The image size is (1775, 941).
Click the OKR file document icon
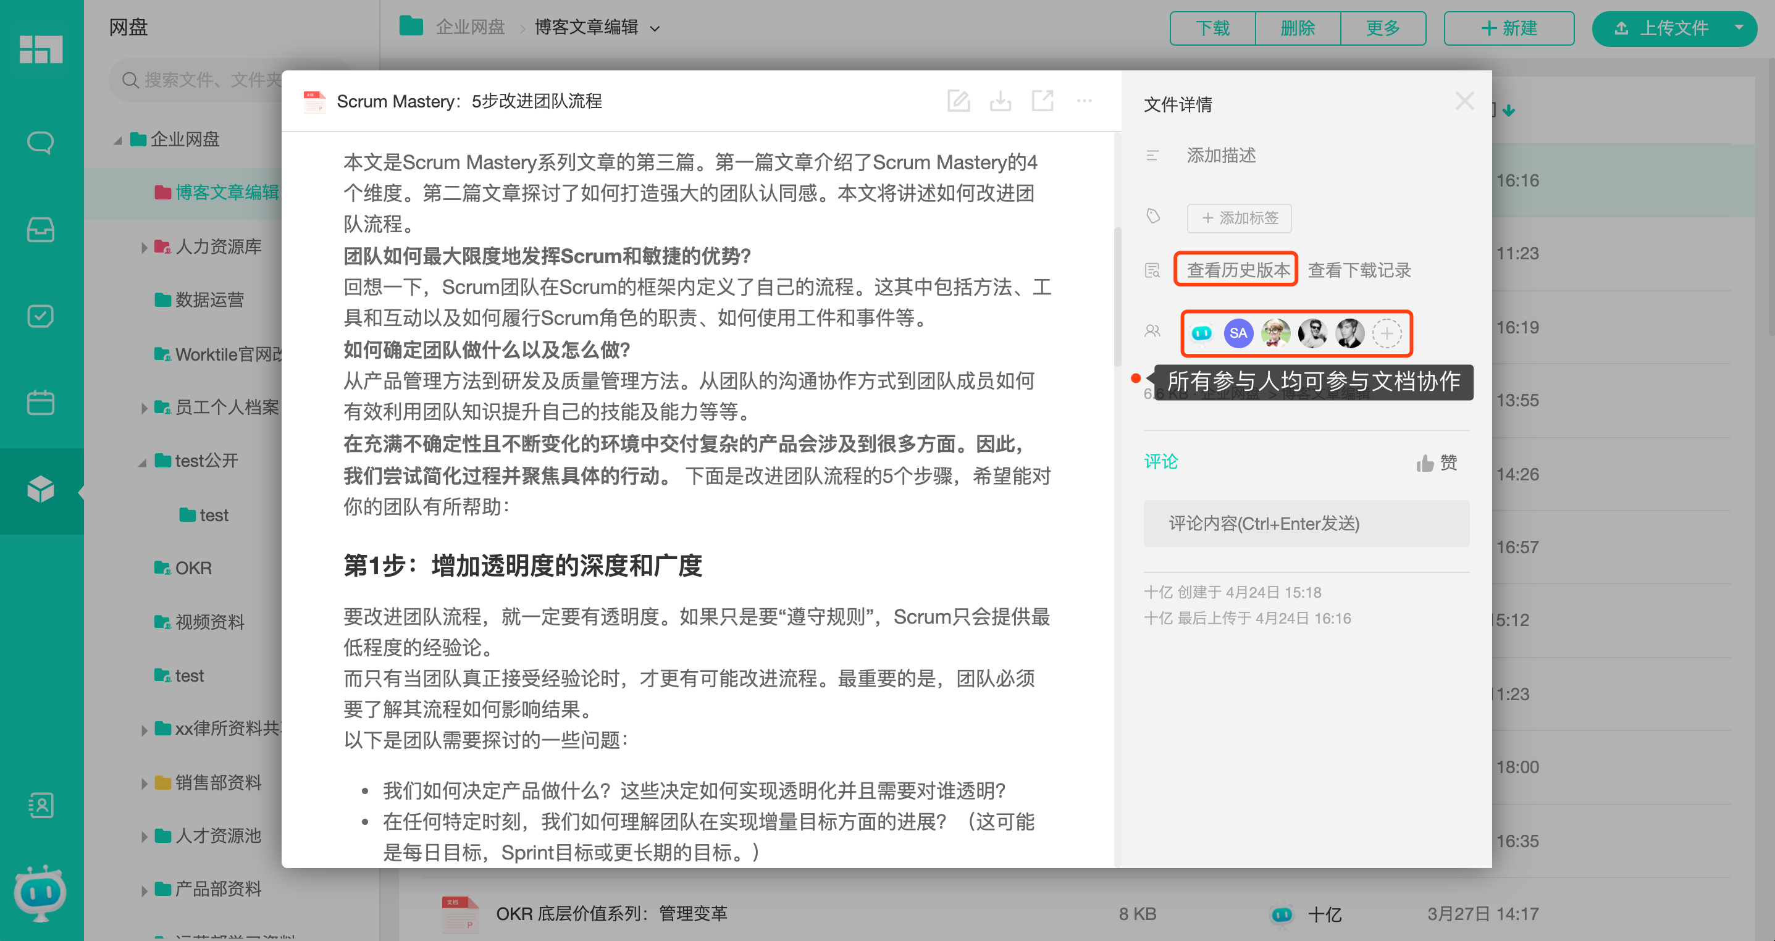(459, 914)
